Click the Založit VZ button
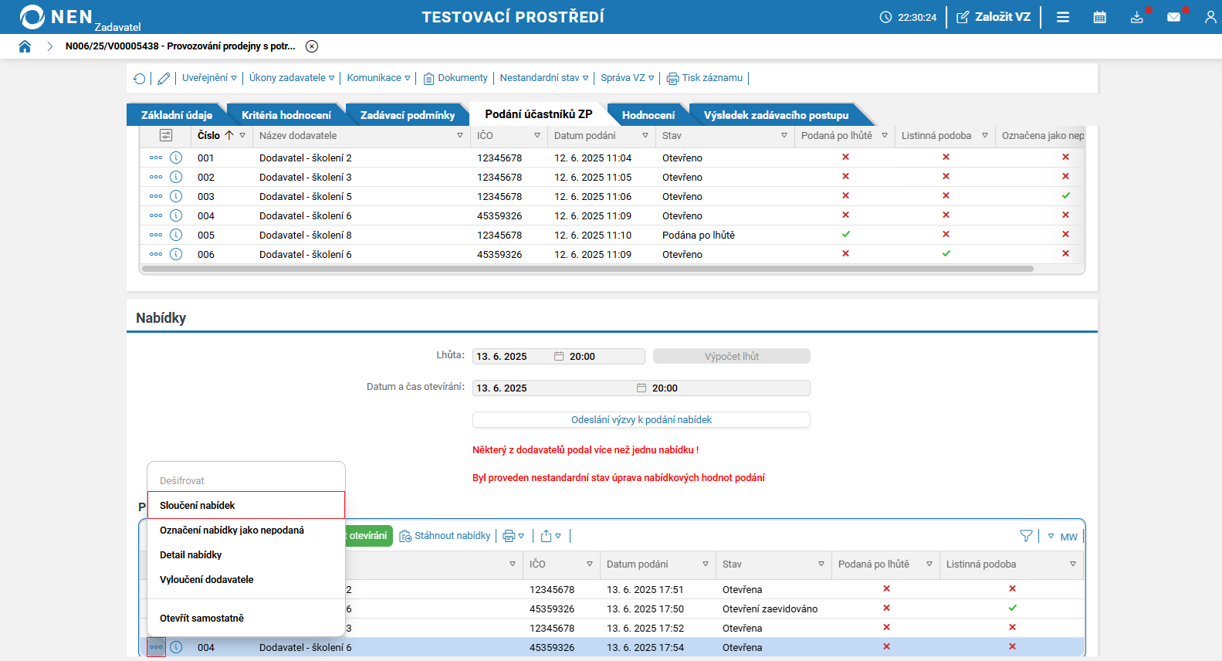The height and width of the screenshot is (661, 1222). (x=994, y=17)
